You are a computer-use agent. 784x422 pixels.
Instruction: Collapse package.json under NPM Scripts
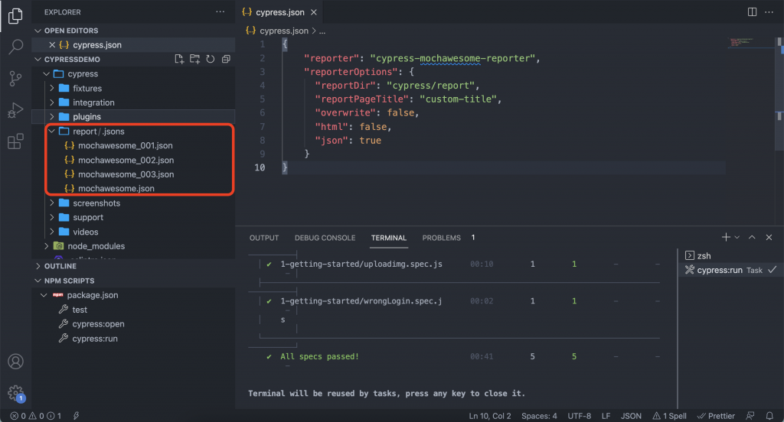coord(44,295)
